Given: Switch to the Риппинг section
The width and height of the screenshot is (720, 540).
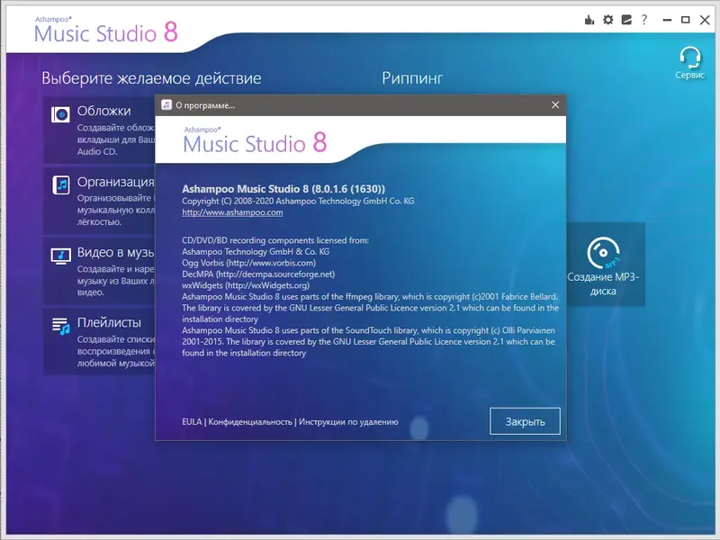Looking at the screenshot, I should click(412, 78).
